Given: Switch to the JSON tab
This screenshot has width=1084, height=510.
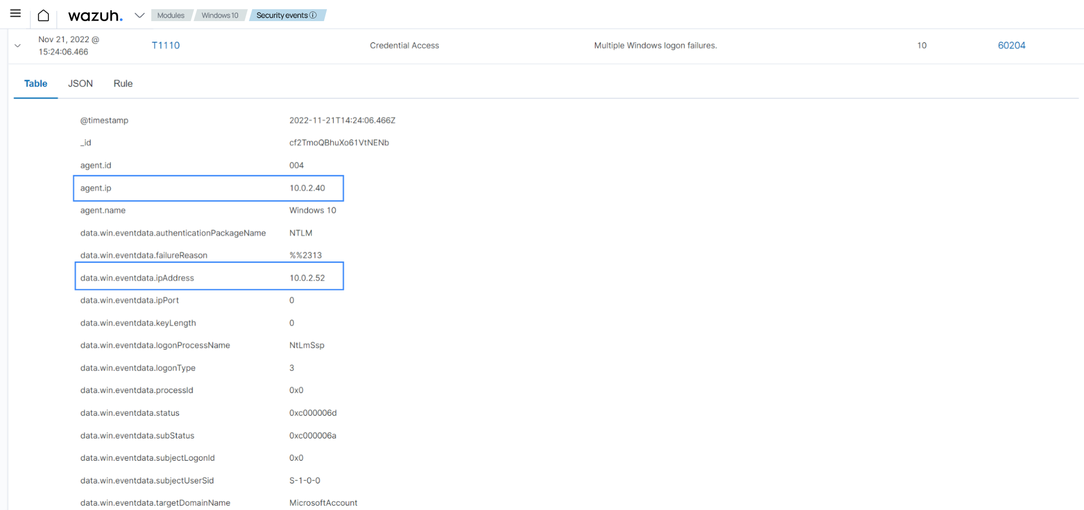Looking at the screenshot, I should coord(80,83).
